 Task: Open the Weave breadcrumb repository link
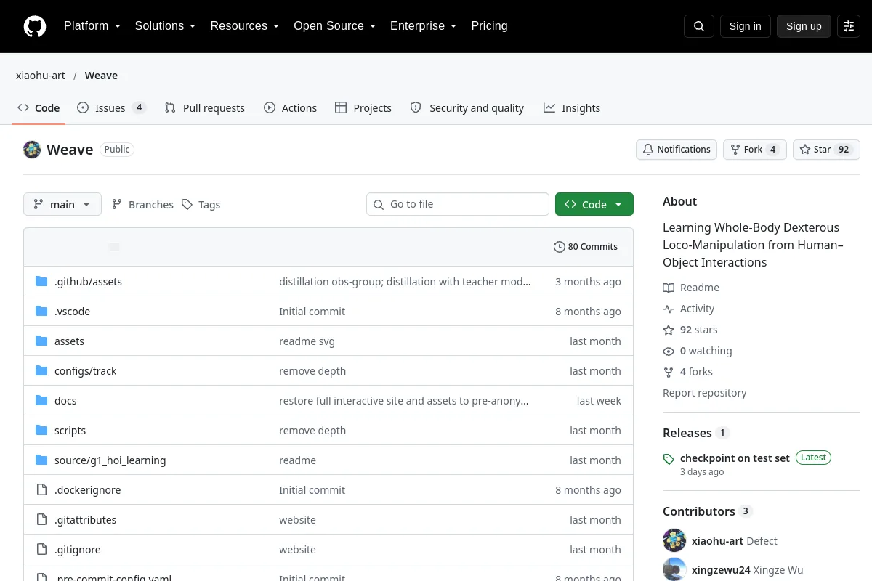[x=101, y=76]
